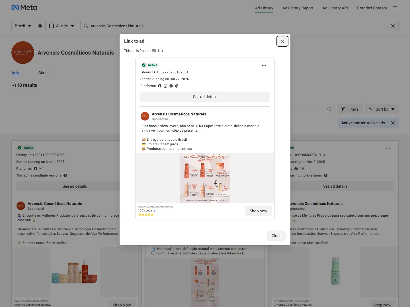The height and width of the screenshot is (307, 410).
Task: Click Instagram icon on ad 1897985837741913
Action: click(x=302, y=169)
